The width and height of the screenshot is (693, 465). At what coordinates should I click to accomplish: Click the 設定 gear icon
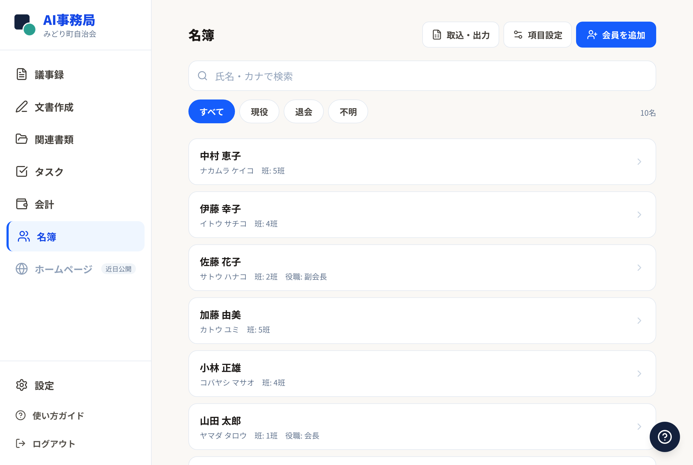[x=21, y=385]
